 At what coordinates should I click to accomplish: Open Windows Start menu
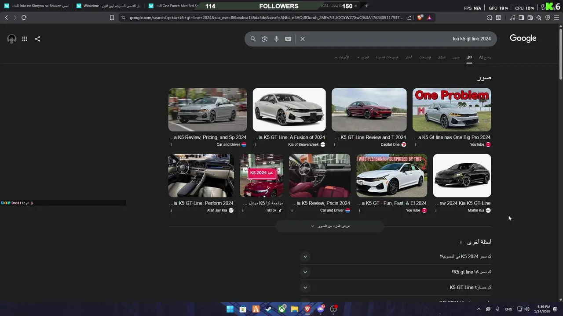pyautogui.click(x=230, y=309)
